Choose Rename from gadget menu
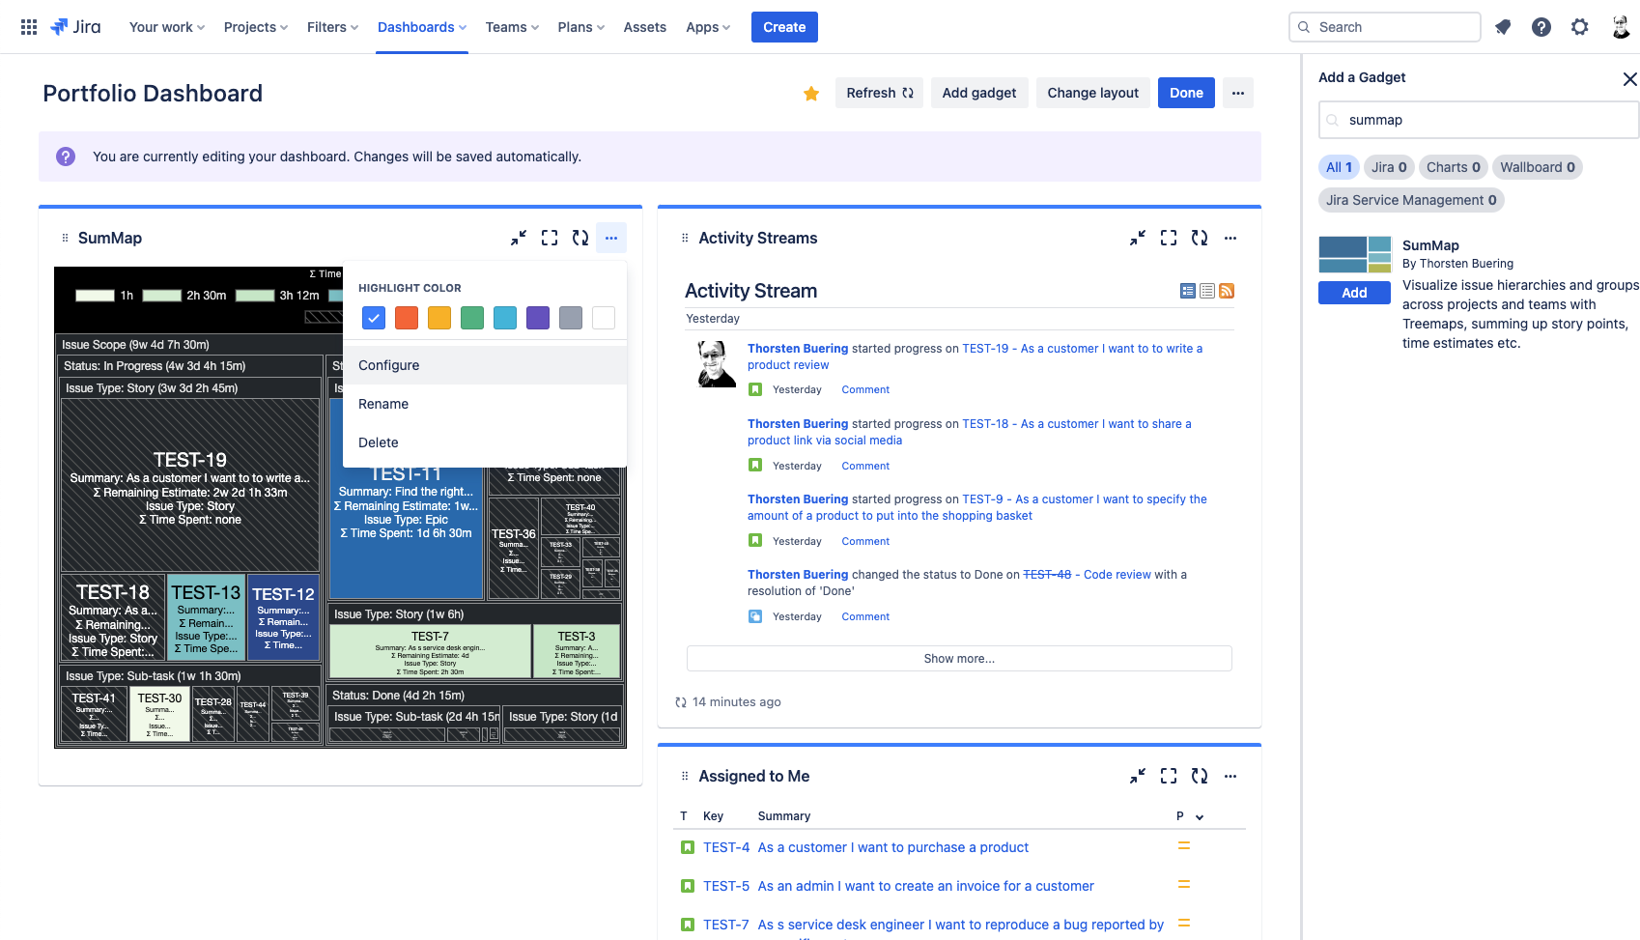The width and height of the screenshot is (1640, 940). 485,404
